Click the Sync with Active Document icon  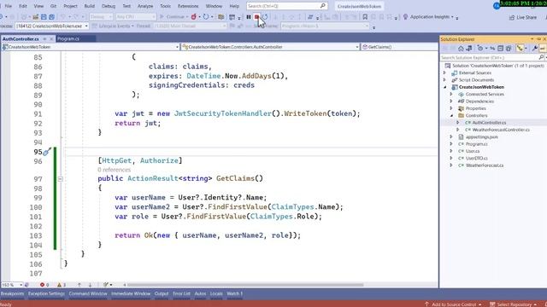point(492,49)
